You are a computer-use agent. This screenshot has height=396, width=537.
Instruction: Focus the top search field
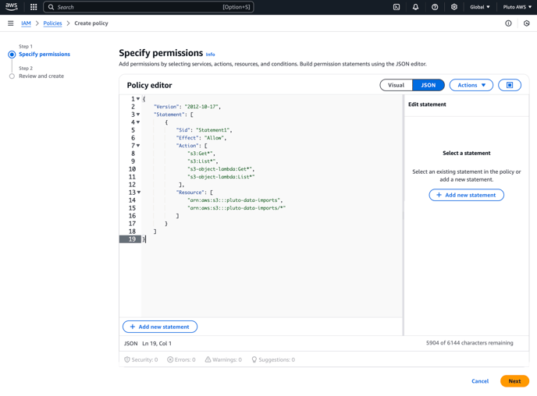pyautogui.click(x=148, y=7)
